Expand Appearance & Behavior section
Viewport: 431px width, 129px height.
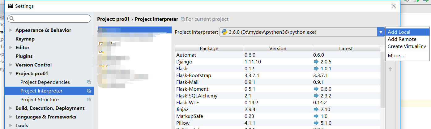pyautogui.click(x=11, y=30)
